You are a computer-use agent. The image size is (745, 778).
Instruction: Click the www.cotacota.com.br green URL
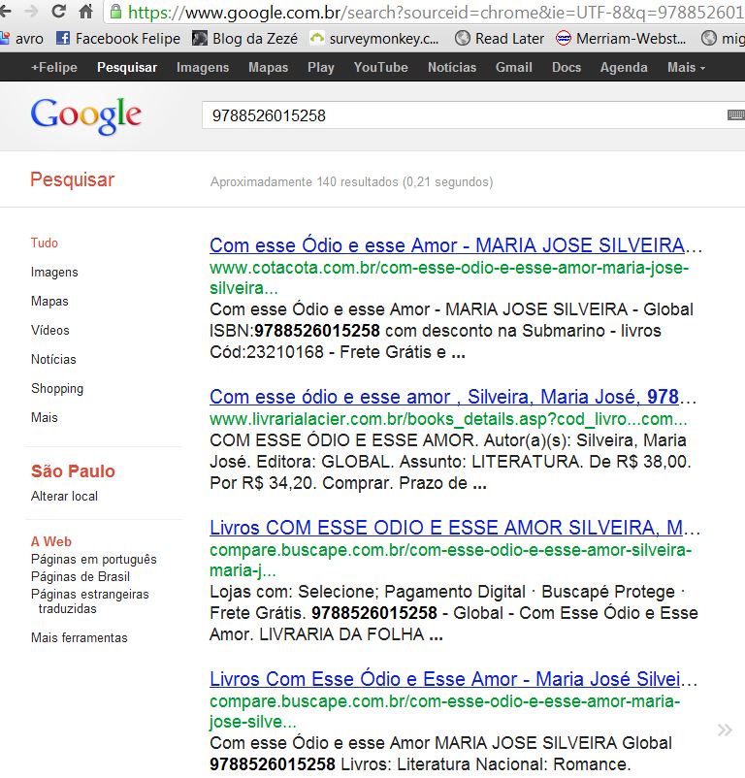449,277
